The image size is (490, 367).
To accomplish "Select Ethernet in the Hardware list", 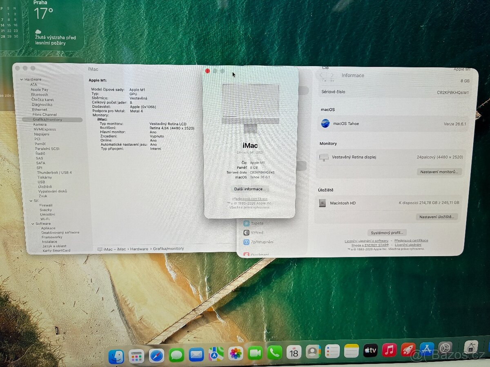I will [40, 110].
